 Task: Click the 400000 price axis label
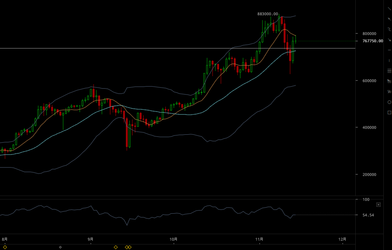click(x=369, y=127)
